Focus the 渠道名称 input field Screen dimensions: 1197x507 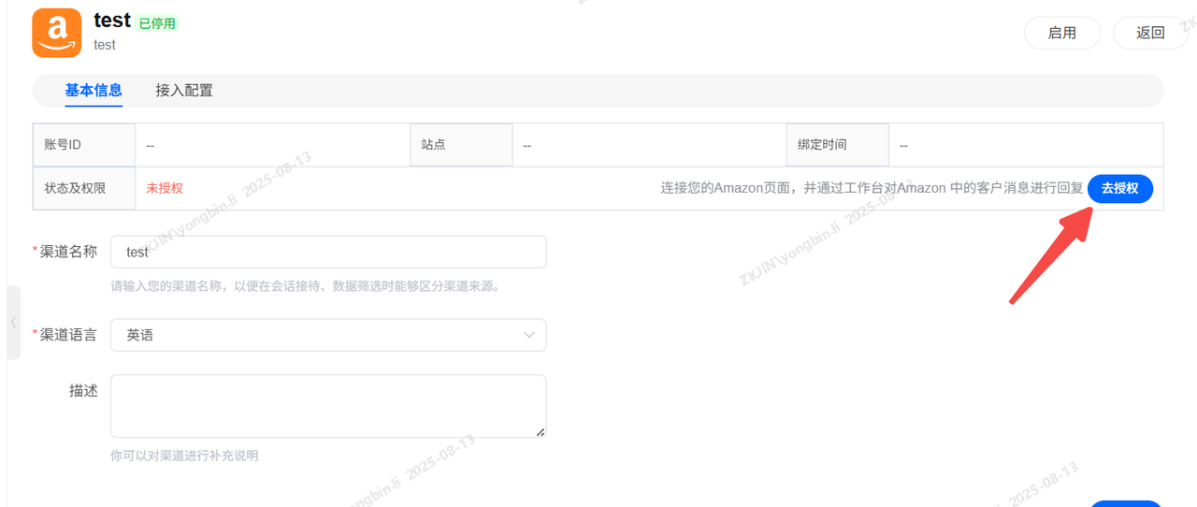point(327,252)
